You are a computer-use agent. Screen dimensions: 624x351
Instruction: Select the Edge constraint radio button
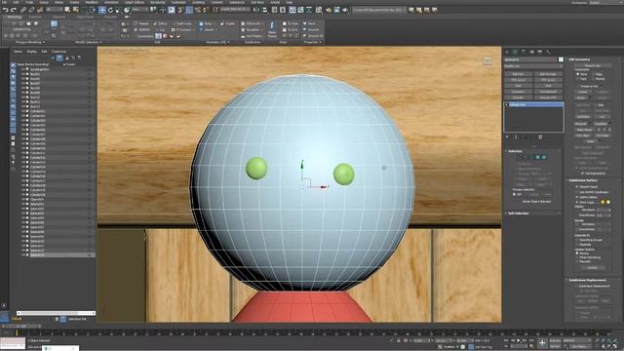pos(593,74)
